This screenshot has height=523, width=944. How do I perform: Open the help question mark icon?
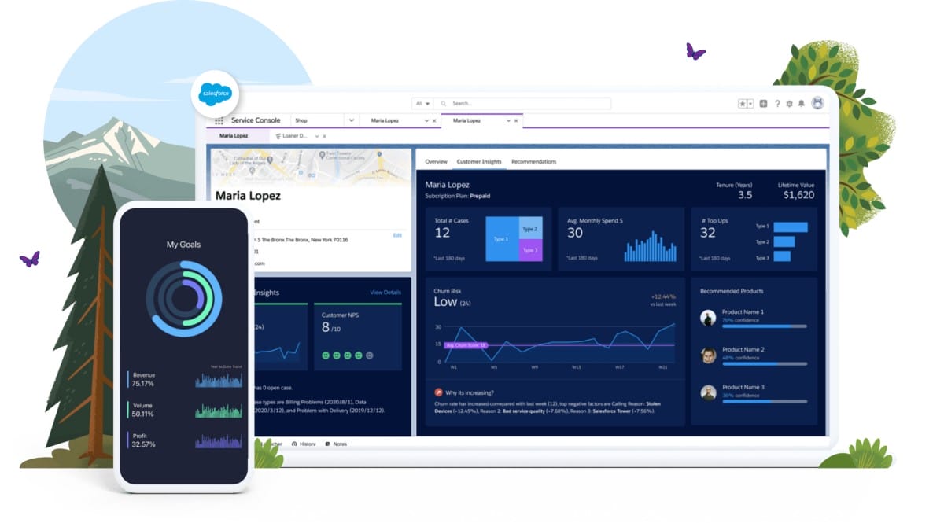point(777,104)
